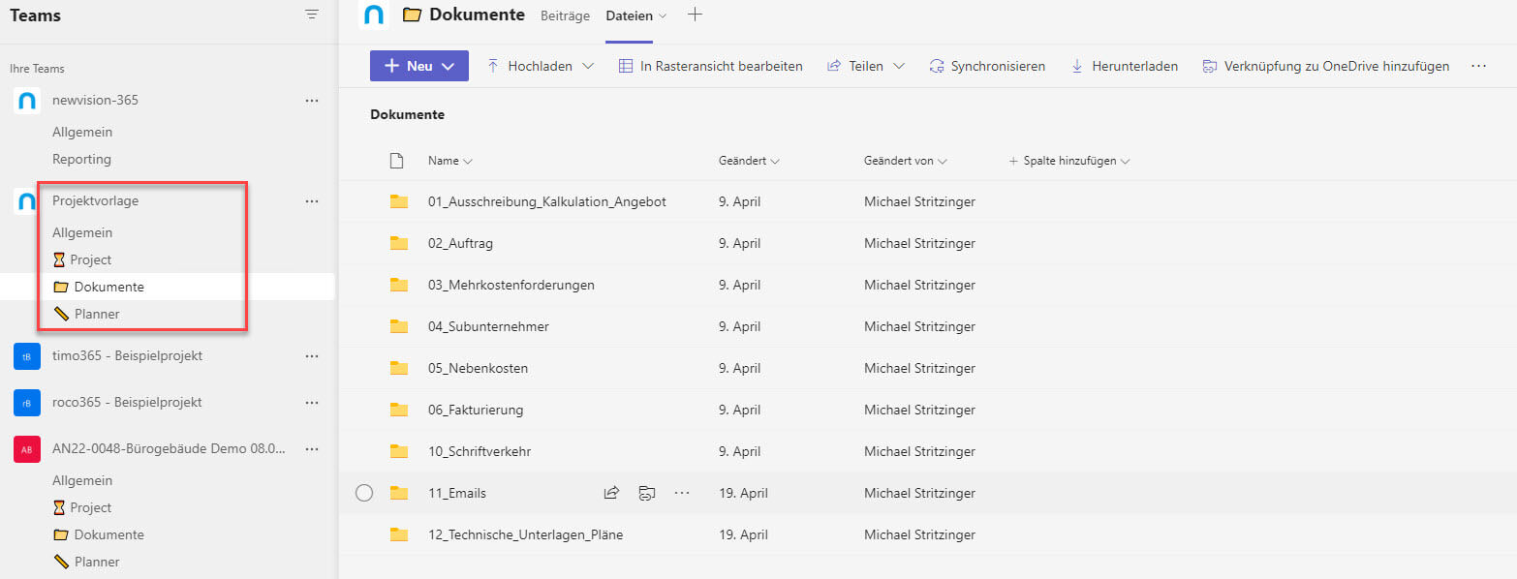Screen dimensions: 1517x579
Task: Open In Rasteransicht bearbeiten
Action: [x=711, y=66]
